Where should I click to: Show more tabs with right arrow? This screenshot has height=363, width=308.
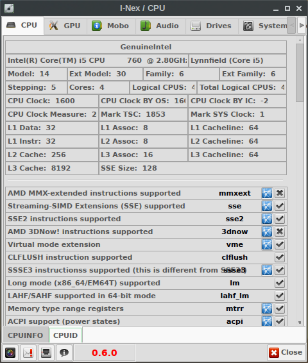pyautogui.click(x=302, y=26)
